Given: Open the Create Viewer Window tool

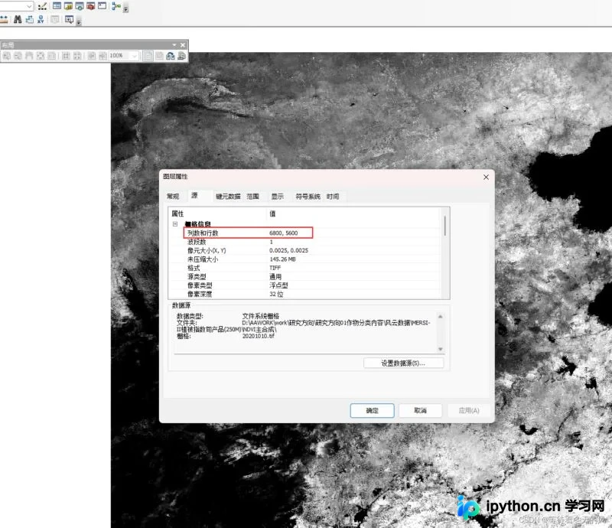Looking at the screenshot, I should 69,19.
